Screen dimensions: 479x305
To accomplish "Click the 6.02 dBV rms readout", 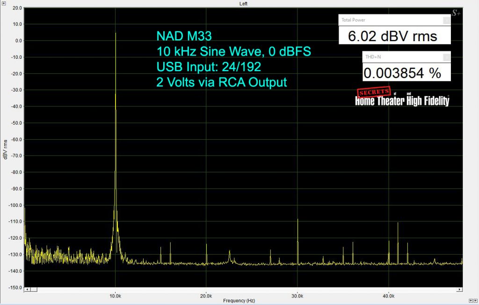I will 392,35.
